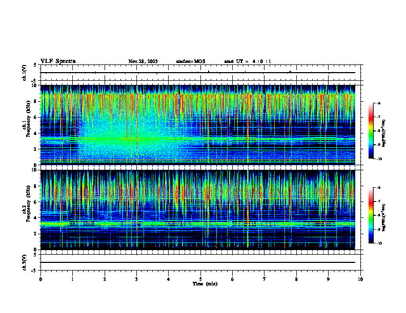Select the "4" tick on ch.2 frequency axis

click(36, 218)
